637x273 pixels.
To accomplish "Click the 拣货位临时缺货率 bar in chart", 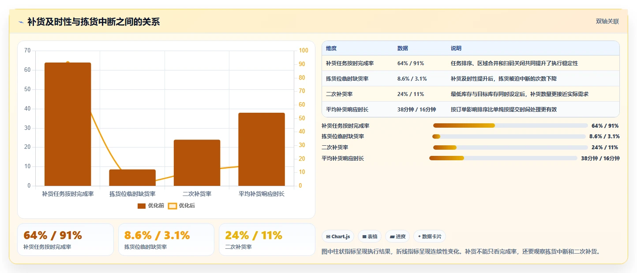I will [x=132, y=177].
